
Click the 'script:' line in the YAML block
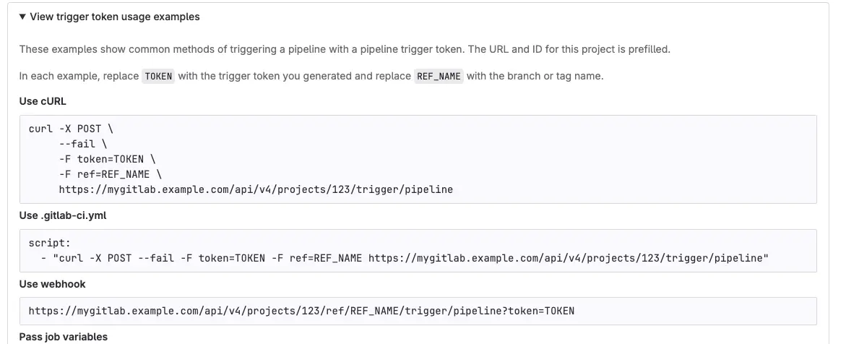(x=50, y=243)
